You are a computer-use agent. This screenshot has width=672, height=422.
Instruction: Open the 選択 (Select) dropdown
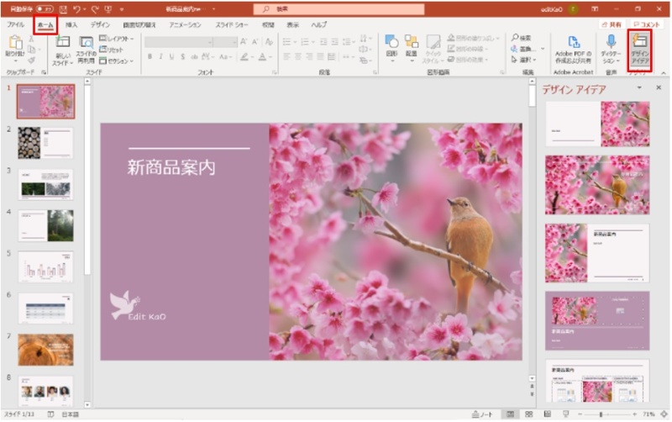523,60
